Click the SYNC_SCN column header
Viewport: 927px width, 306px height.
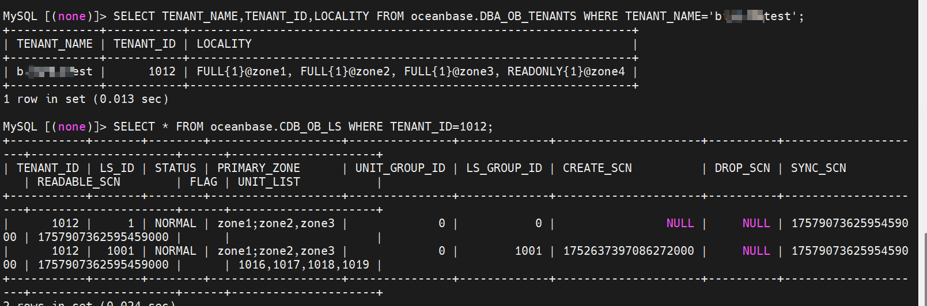click(819, 168)
